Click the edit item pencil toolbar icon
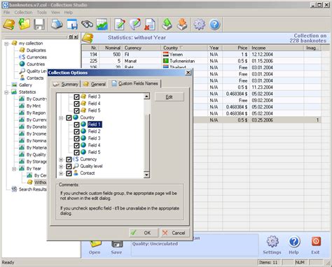This screenshot has width=332, height=267. coord(120,24)
